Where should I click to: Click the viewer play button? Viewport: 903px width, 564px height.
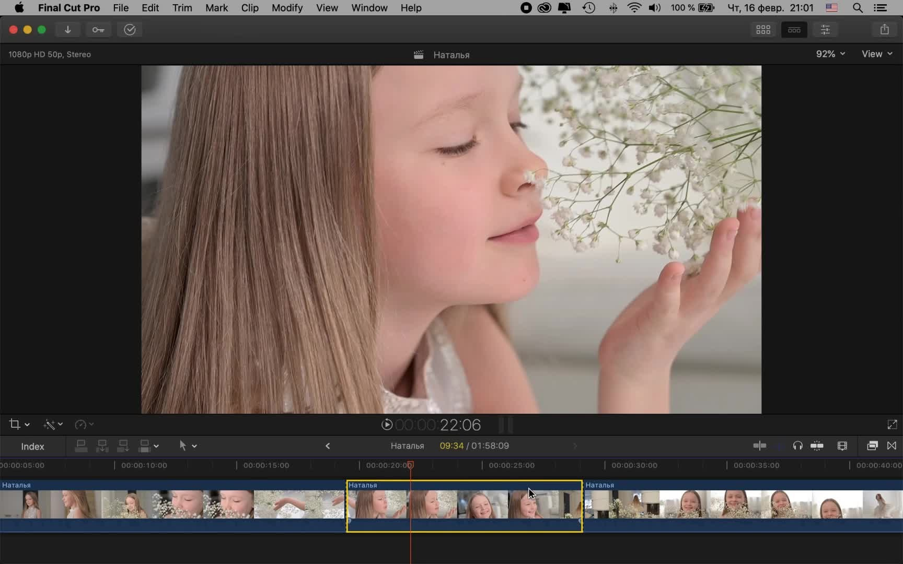point(387,425)
